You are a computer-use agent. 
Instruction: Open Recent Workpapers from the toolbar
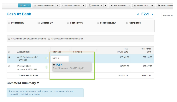pos(166,5)
